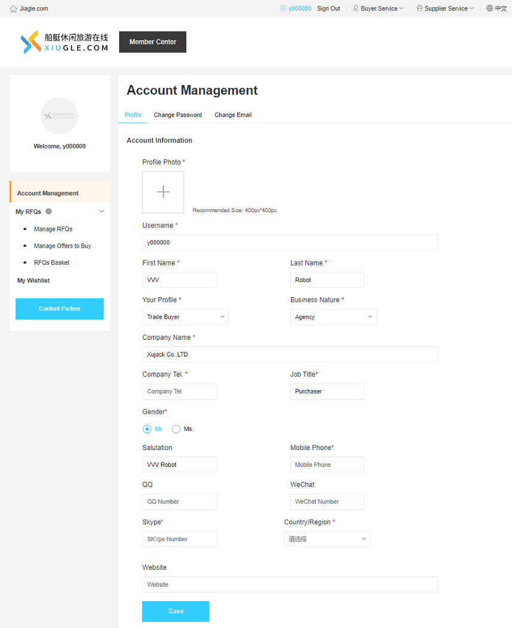Select the Mr. gender radio button
The width and height of the screenshot is (512, 628).
coord(147,429)
